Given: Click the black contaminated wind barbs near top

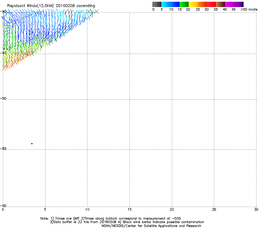Looking at the screenshot, I should 69,14.
